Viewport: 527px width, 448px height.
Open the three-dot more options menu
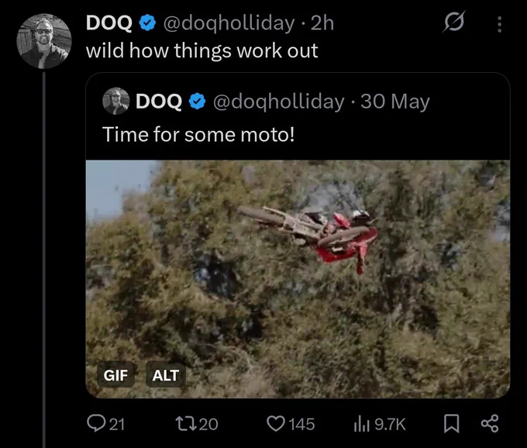point(499,24)
